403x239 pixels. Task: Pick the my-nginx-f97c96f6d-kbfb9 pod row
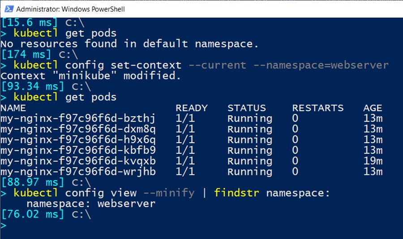(x=78, y=151)
